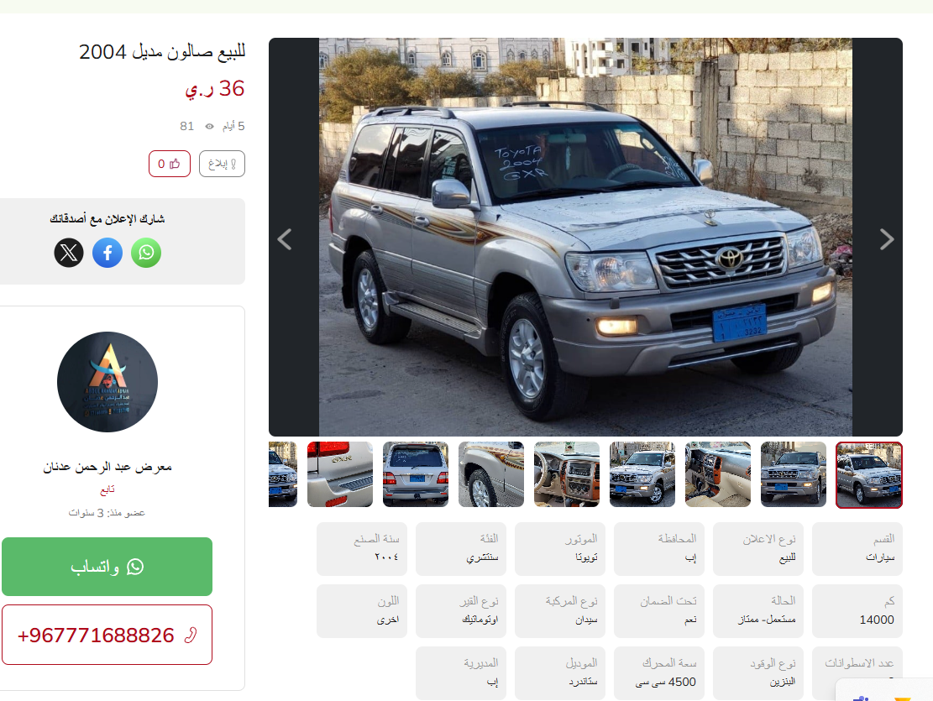The image size is (933, 701).
Task: Select the front-view car thumbnail
Action: [x=793, y=474]
